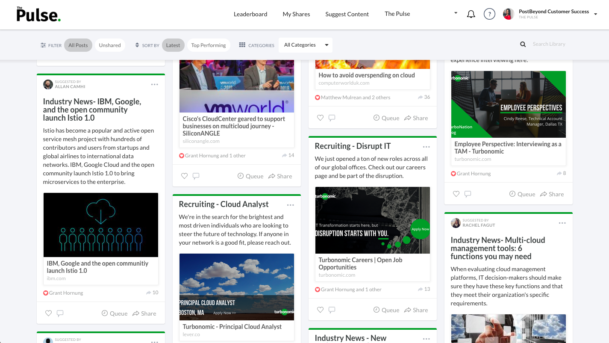The height and width of the screenshot is (343, 609).
Task: Open the Principal Cloud Analyst sky image
Action: pos(237,287)
